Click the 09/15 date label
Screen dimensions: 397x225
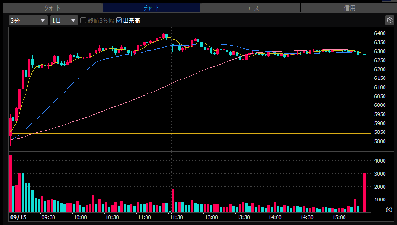pos(18,217)
